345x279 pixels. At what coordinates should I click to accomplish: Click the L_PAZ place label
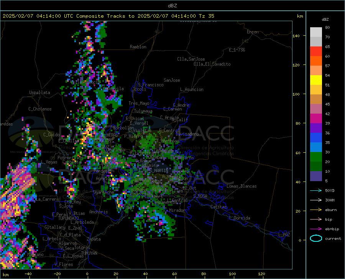284,235
